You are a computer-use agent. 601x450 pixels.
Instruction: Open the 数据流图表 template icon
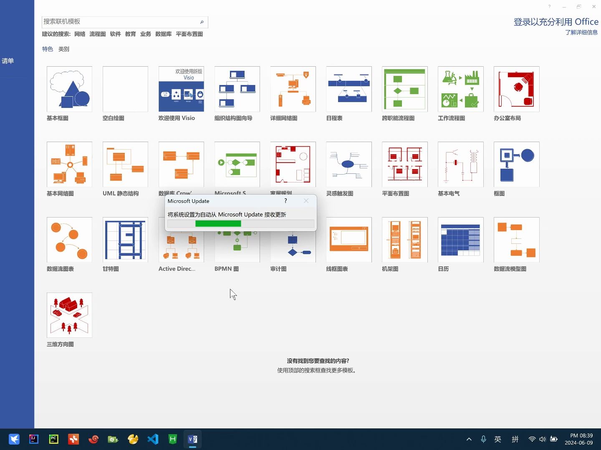pos(69,240)
